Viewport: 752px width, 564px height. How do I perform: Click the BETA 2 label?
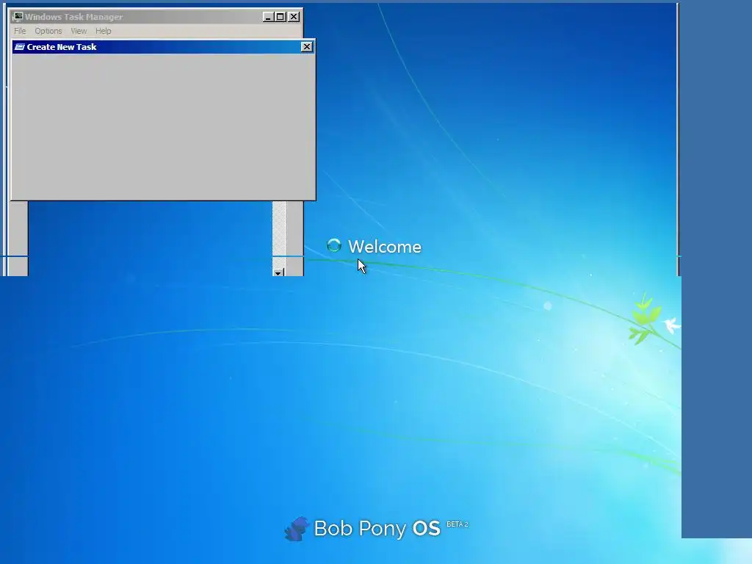(x=457, y=524)
